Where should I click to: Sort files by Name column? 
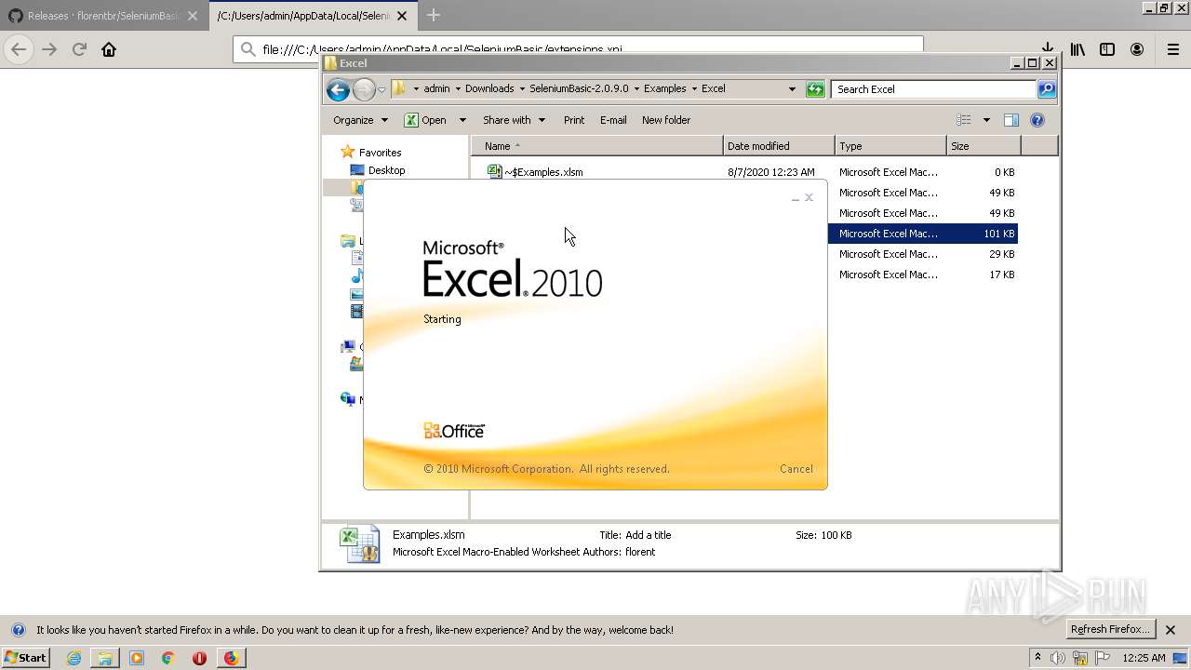596,146
